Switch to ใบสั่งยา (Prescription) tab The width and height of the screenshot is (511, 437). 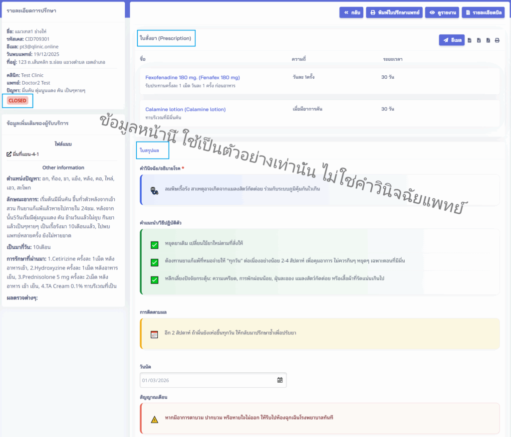pyautogui.click(x=165, y=38)
